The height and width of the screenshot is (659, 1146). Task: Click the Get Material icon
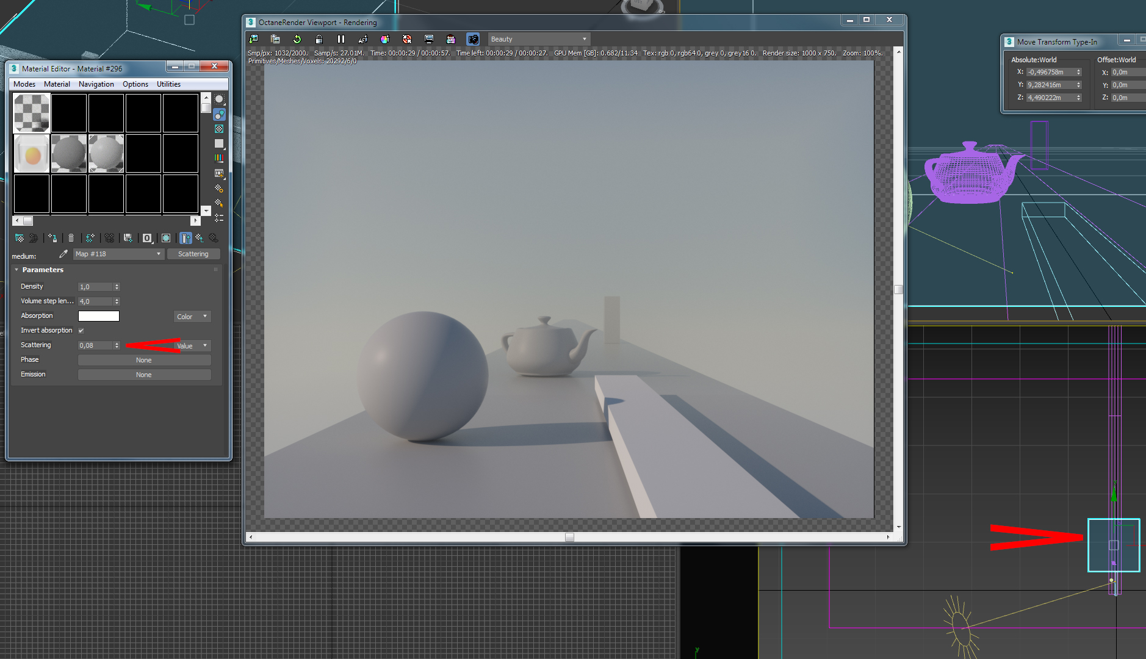click(x=20, y=238)
